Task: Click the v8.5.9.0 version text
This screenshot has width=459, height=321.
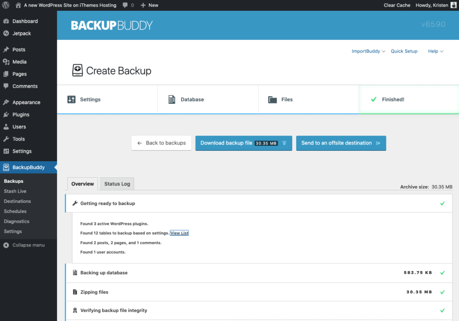Action: [x=433, y=24]
